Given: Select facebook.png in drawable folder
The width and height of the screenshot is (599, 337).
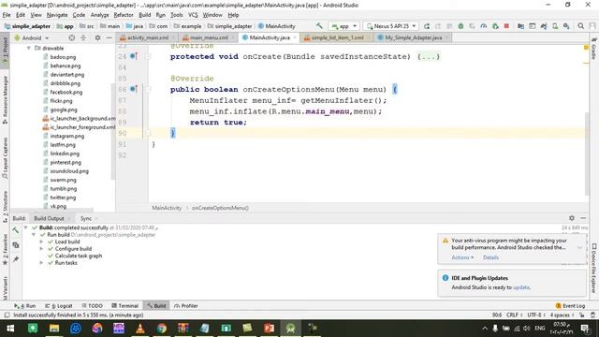Looking at the screenshot, I should [66, 92].
